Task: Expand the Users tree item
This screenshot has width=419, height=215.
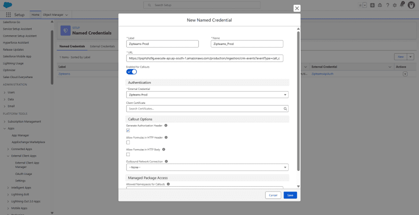Action: (x=4, y=92)
